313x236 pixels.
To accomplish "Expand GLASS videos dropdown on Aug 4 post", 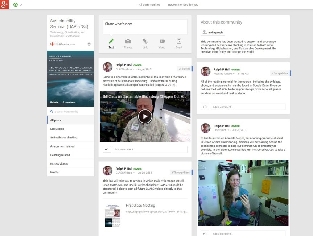I will click(134, 69).
